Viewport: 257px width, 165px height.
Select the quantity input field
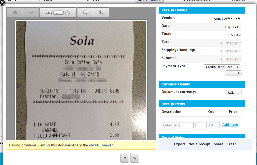(199, 125)
